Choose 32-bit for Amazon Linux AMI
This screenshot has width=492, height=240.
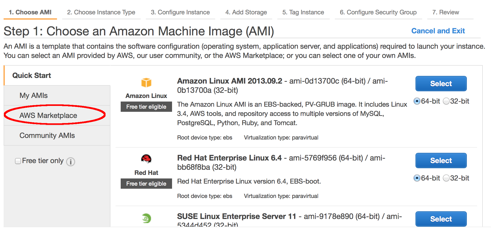click(x=446, y=101)
